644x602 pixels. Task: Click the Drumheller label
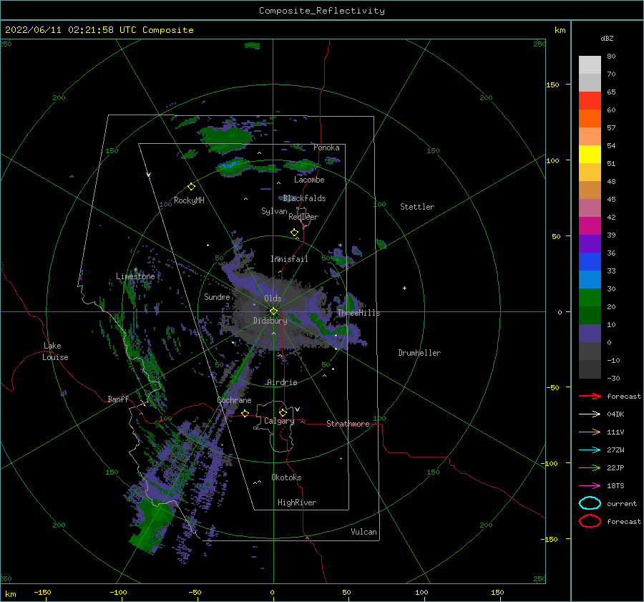(419, 353)
